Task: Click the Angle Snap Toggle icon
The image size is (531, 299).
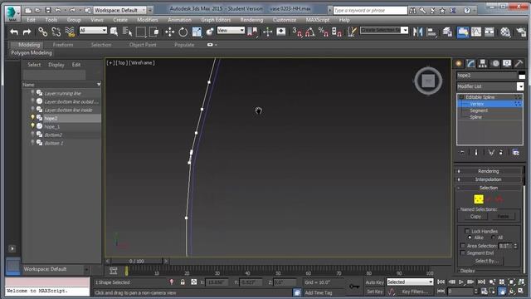Action: pos(310,32)
